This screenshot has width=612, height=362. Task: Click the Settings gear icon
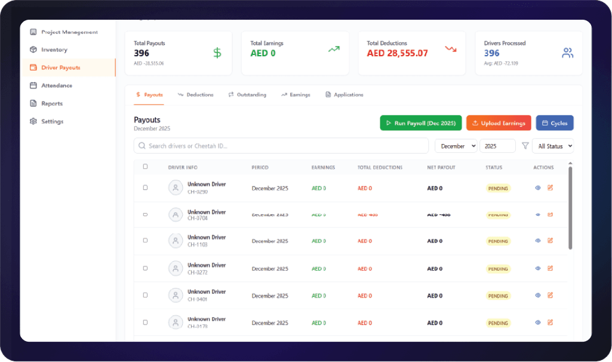33,121
